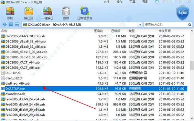
Task: Click the 505.8 KB size of DXSETUP.exe
Action: click(102, 89)
